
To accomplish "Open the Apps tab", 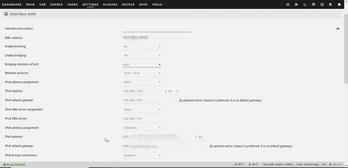I will click(143, 5).
